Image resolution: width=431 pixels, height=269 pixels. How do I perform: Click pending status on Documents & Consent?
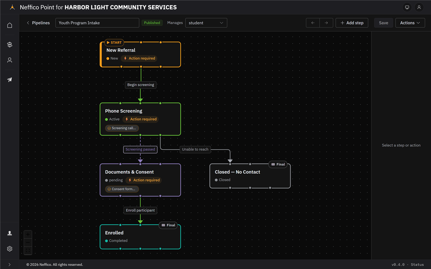(x=114, y=180)
